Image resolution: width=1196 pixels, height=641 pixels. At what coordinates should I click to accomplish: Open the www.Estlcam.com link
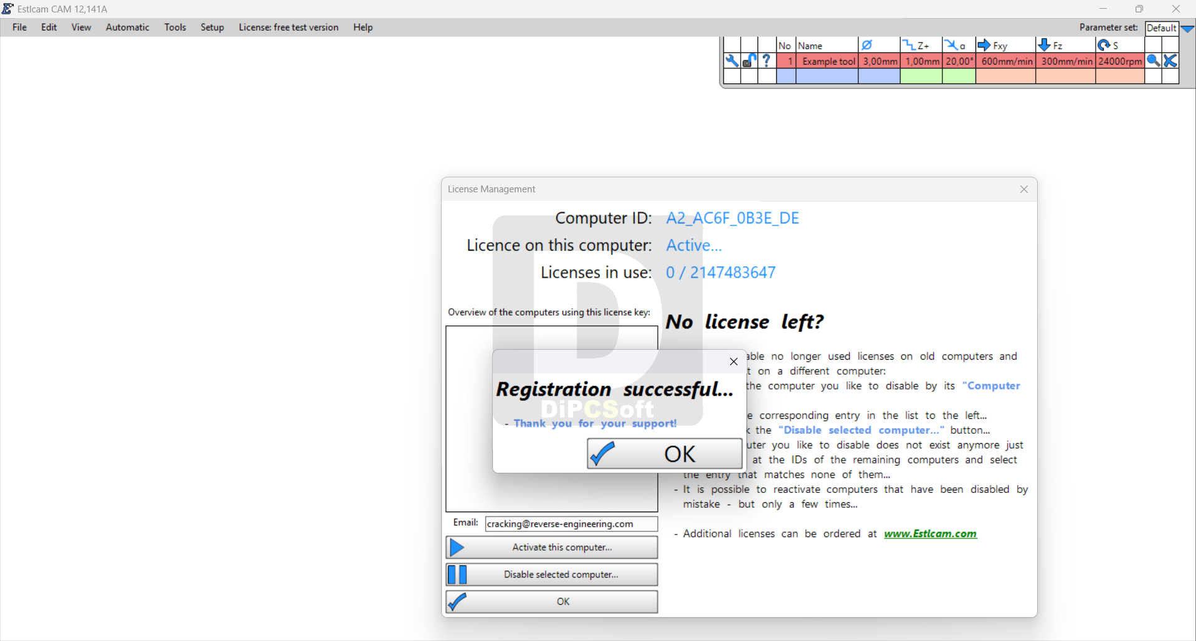931,533
